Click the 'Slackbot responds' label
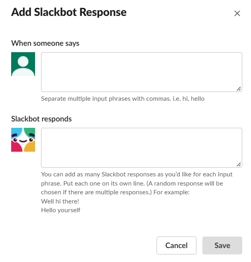Image resolution: width=251 pixels, height=262 pixels. click(41, 119)
